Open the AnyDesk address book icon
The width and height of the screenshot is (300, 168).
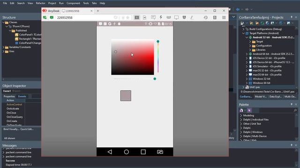tap(215, 17)
